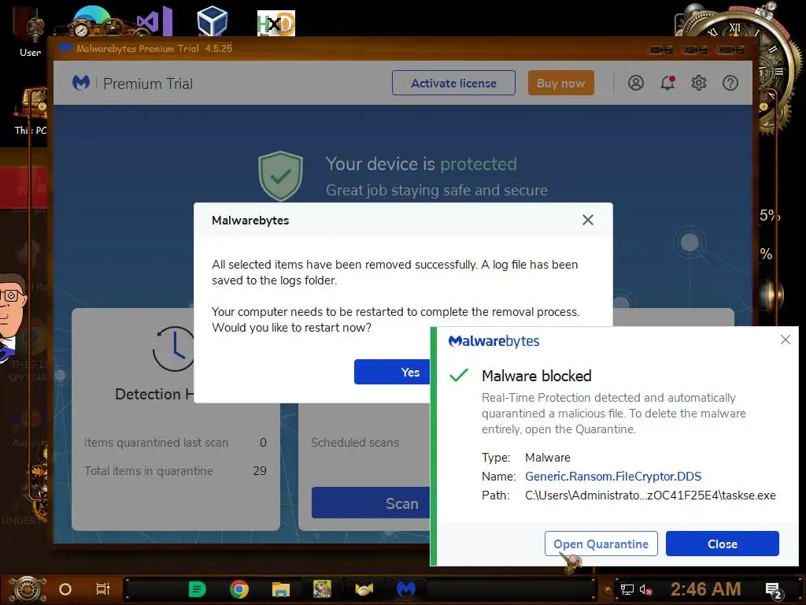Image resolution: width=806 pixels, height=605 pixels.
Task: Launch Google Chrome from the taskbar
Action: [x=239, y=589]
